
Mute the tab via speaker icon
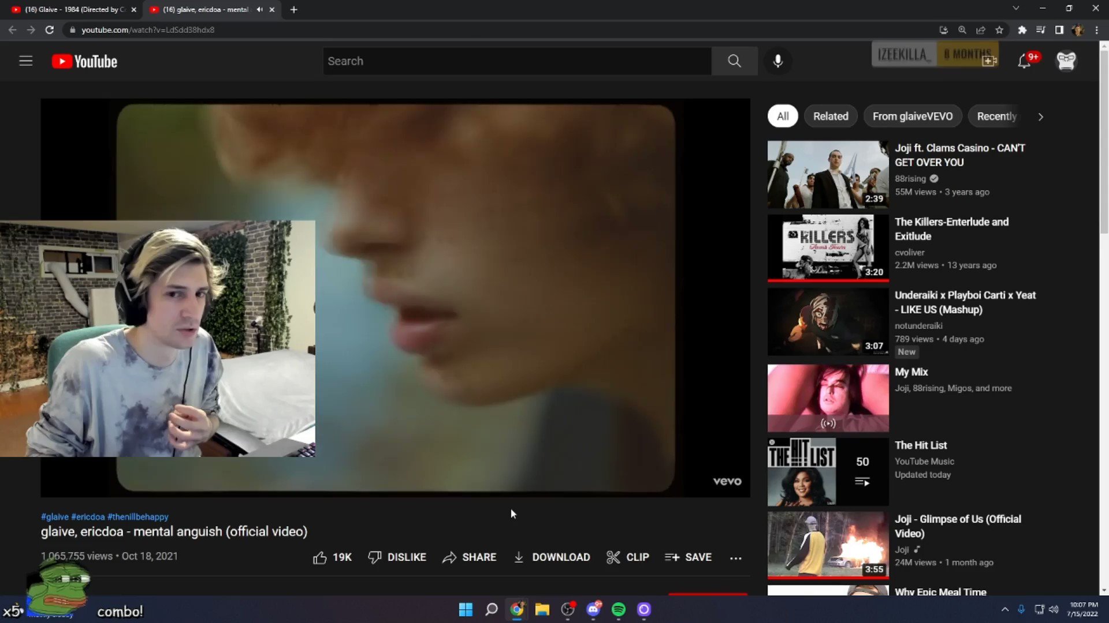(x=259, y=9)
